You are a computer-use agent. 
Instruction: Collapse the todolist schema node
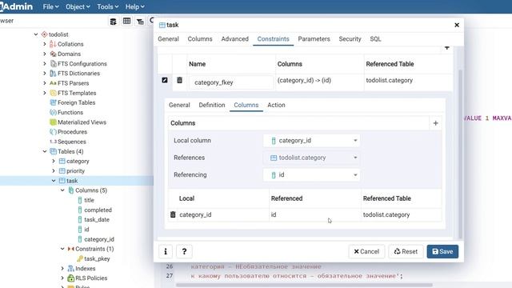36,34
